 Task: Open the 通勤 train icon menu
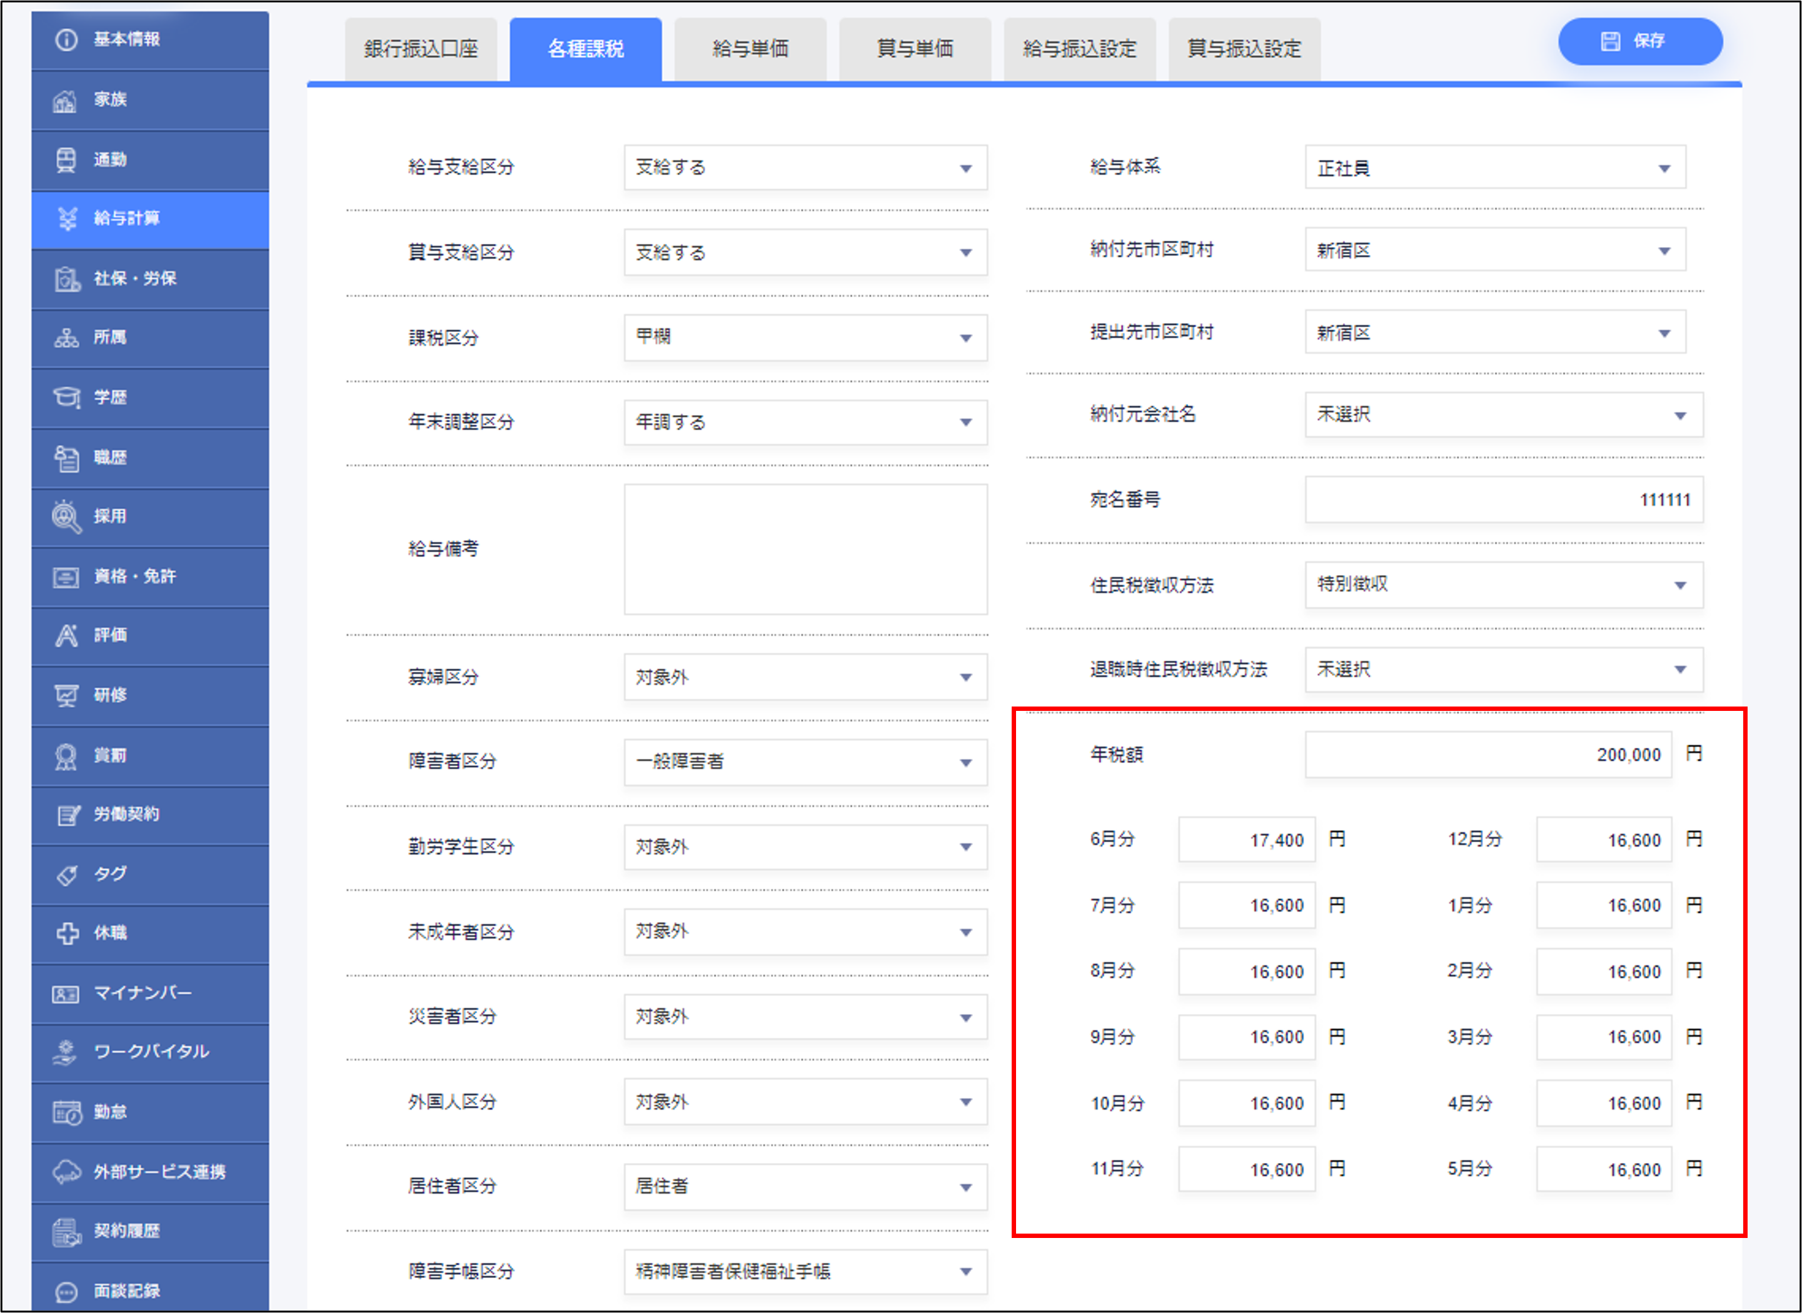click(65, 160)
